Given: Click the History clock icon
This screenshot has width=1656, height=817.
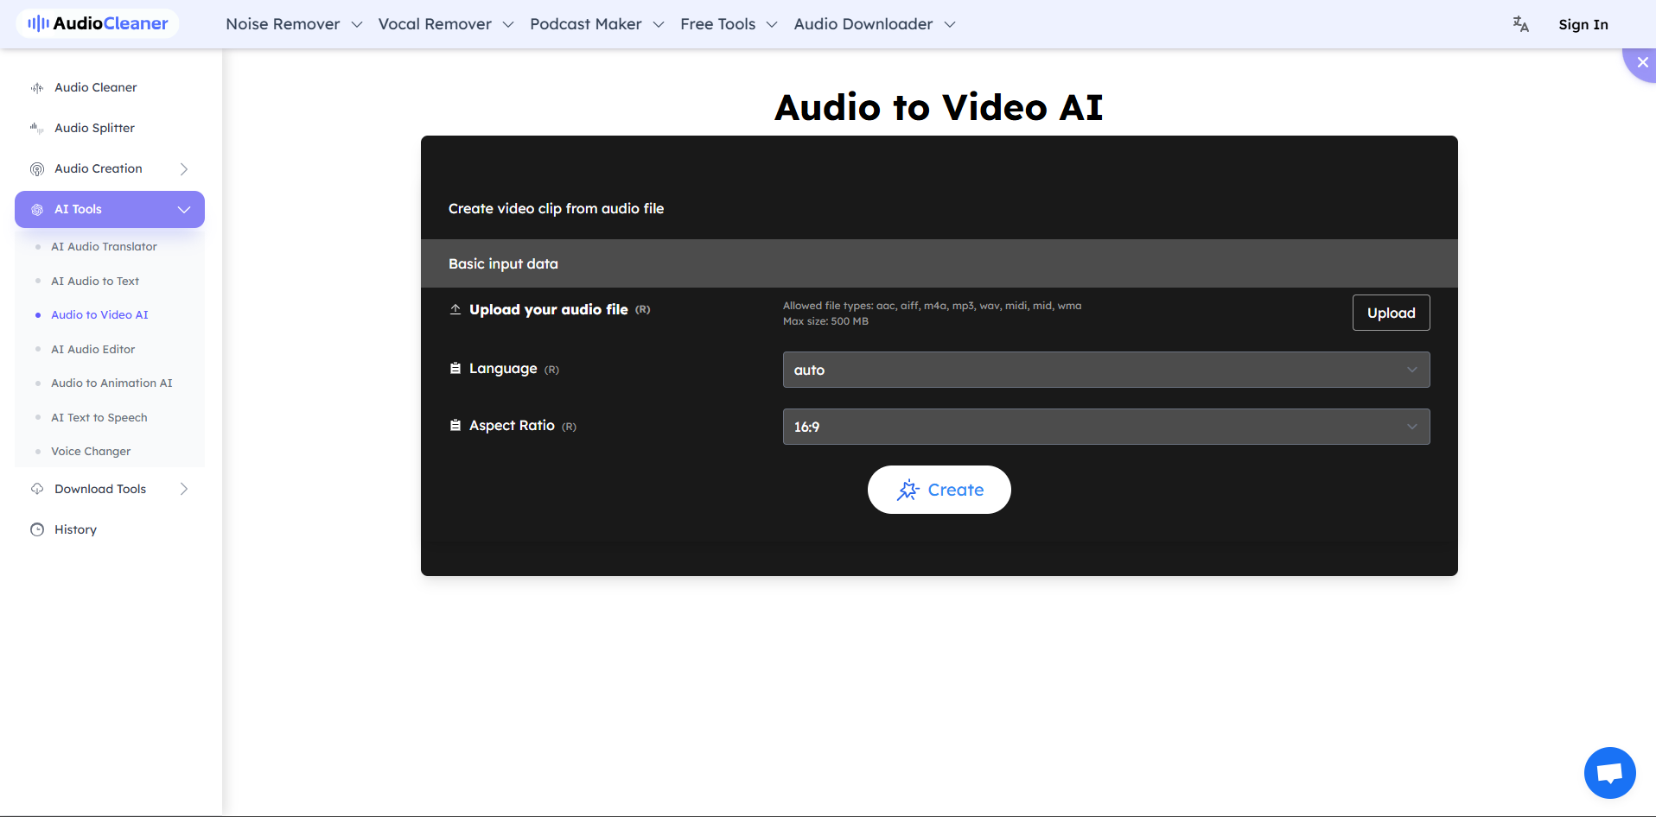Looking at the screenshot, I should coord(37,529).
